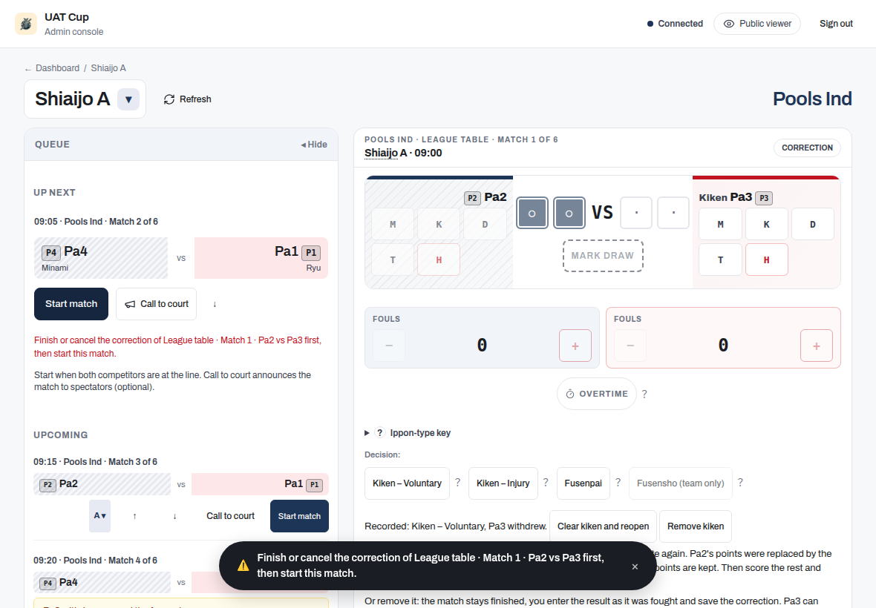Click MARK DRAW button

(603, 256)
